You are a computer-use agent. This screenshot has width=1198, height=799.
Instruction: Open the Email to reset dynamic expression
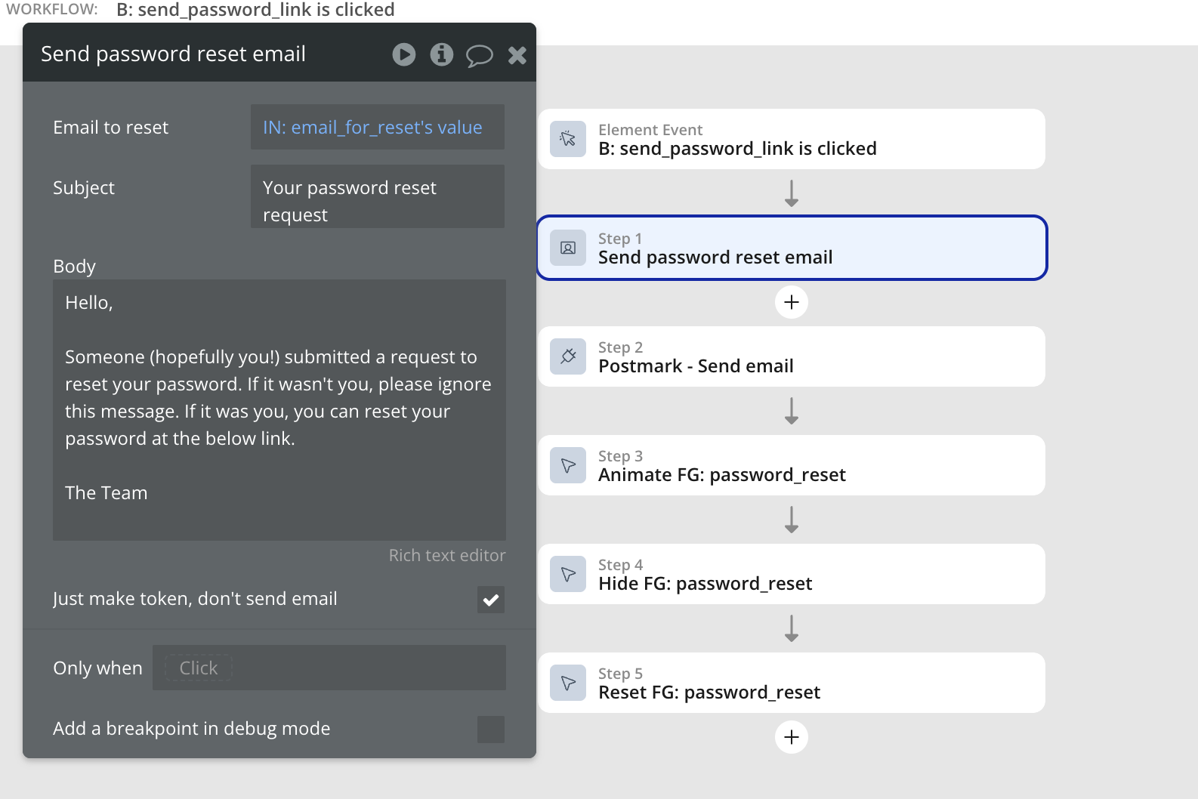pos(372,128)
